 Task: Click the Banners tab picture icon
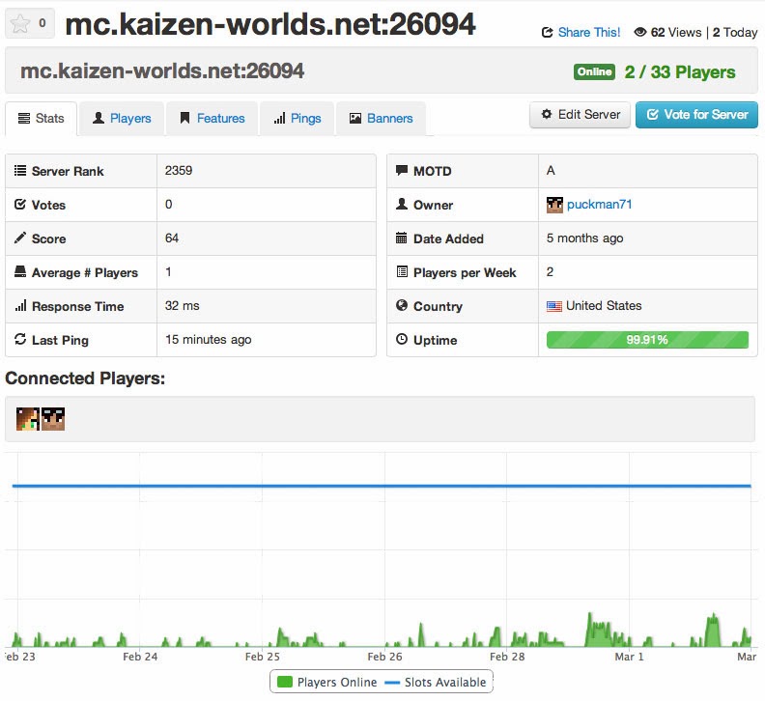[355, 118]
